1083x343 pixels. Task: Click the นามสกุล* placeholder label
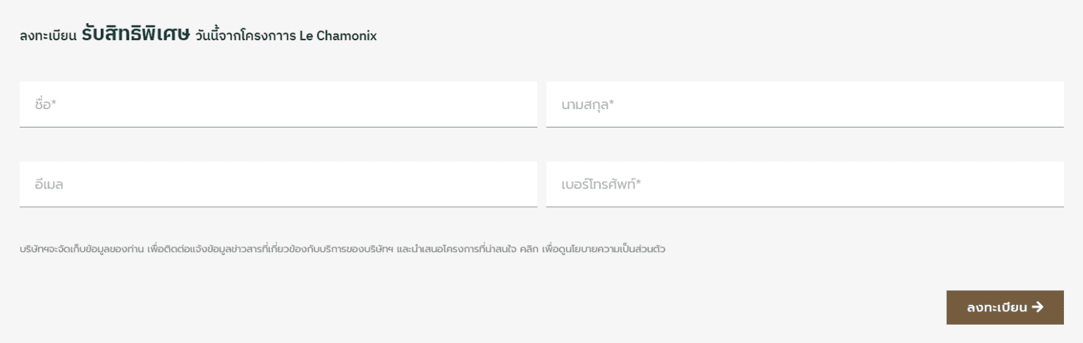coord(588,106)
